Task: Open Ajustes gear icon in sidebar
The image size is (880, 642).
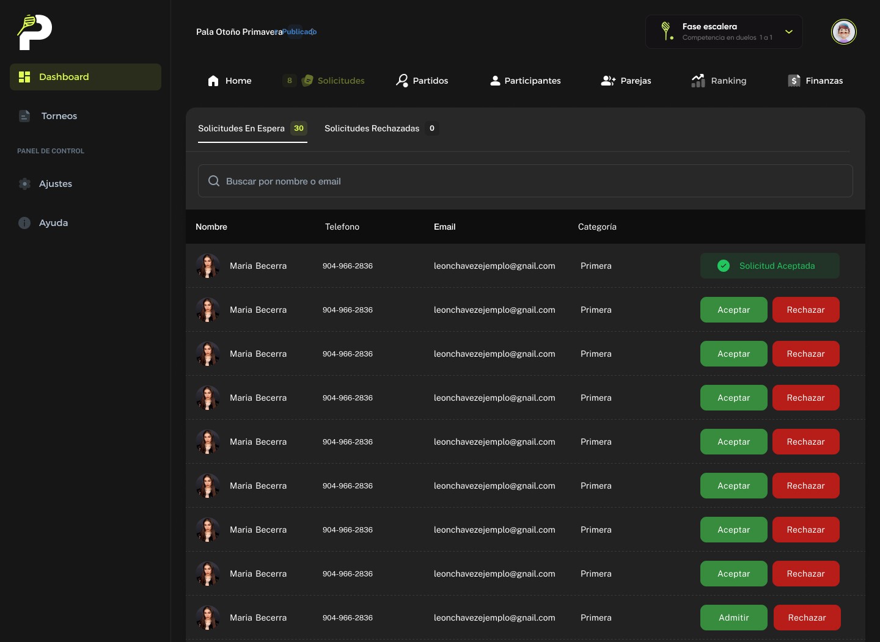Action: 24,184
